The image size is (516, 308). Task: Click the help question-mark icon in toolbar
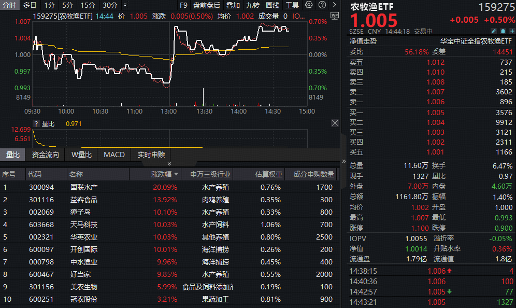pyautogui.click(x=322, y=5)
